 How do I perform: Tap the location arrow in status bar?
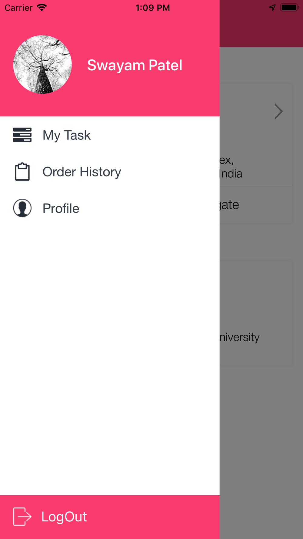272,8
